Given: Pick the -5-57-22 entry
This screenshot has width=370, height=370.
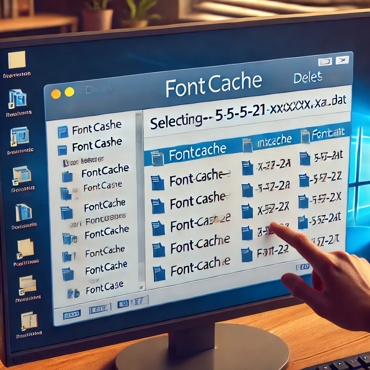Looking at the screenshot, I should (326, 178).
